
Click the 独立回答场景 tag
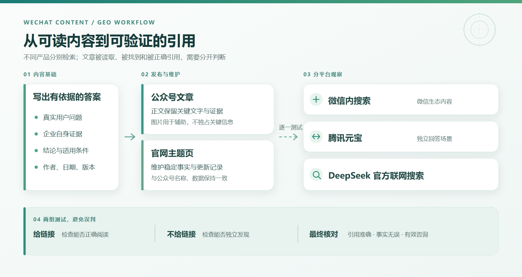coord(435,139)
